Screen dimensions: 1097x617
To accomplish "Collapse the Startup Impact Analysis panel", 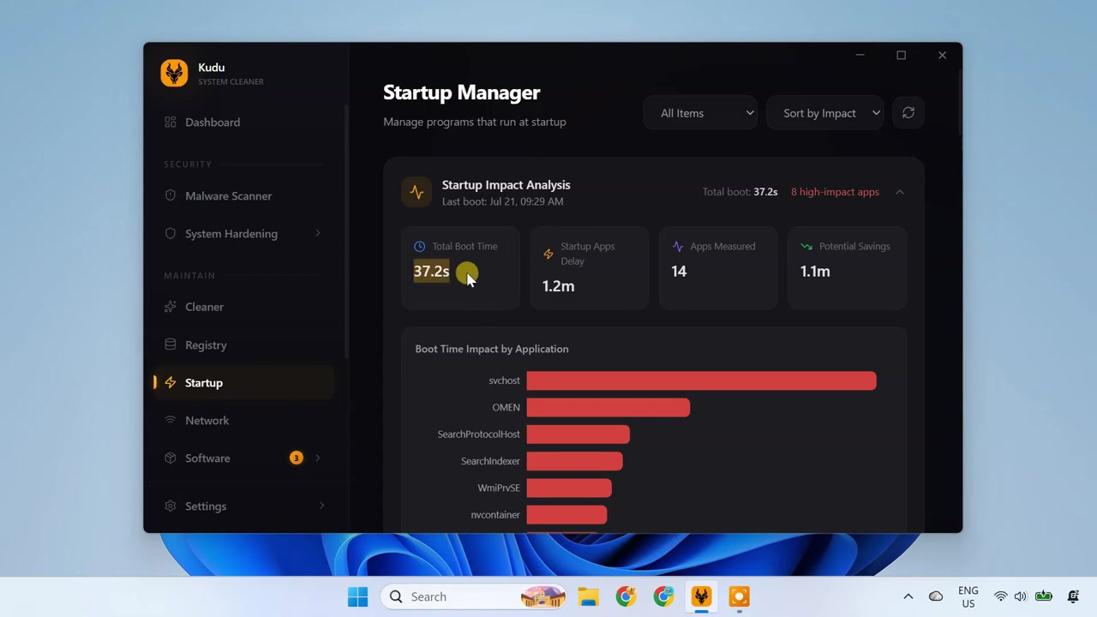I will pos(900,192).
